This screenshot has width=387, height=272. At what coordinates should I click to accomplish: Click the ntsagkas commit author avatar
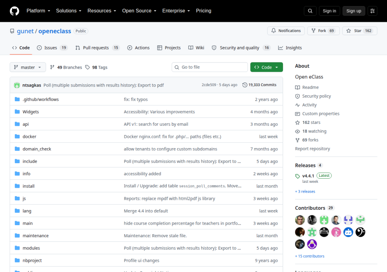pyautogui.click(x=17, y=85)
